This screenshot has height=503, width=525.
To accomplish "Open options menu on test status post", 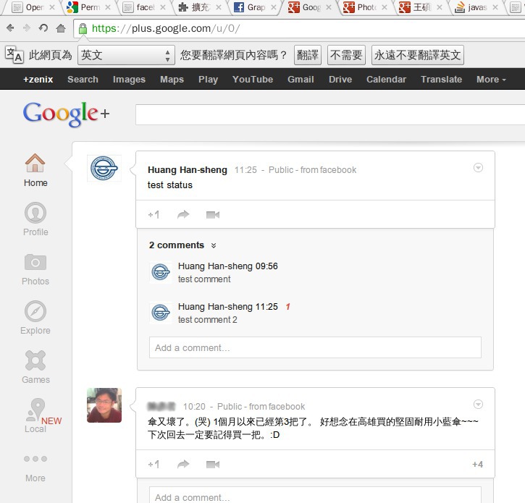I will tap(478, 168).
